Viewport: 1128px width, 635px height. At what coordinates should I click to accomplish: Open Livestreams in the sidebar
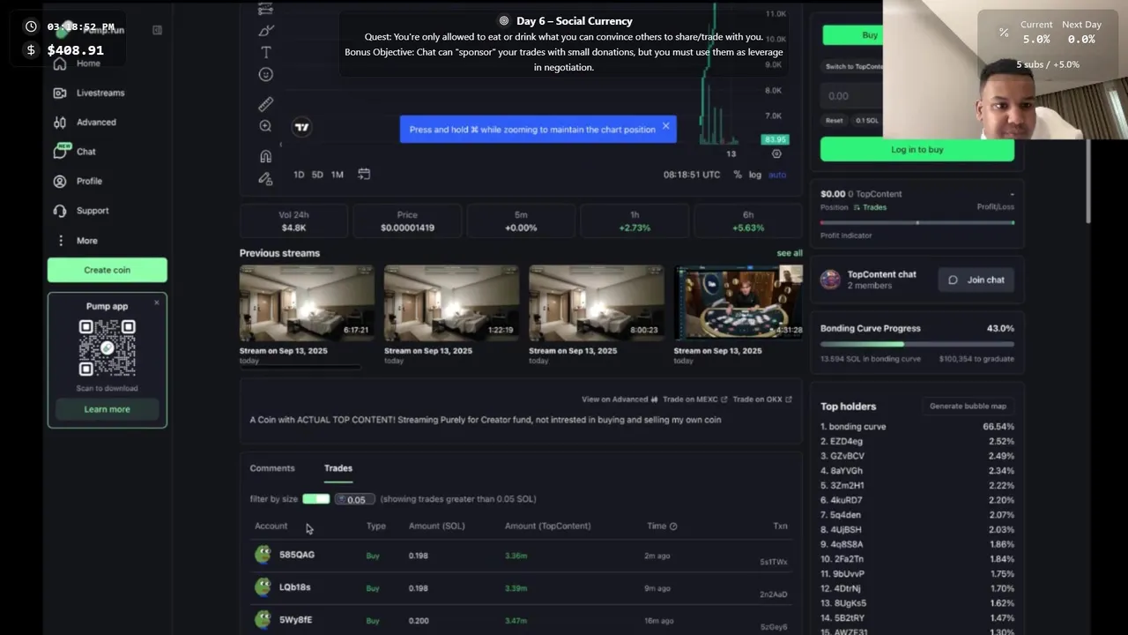point(88,93)
